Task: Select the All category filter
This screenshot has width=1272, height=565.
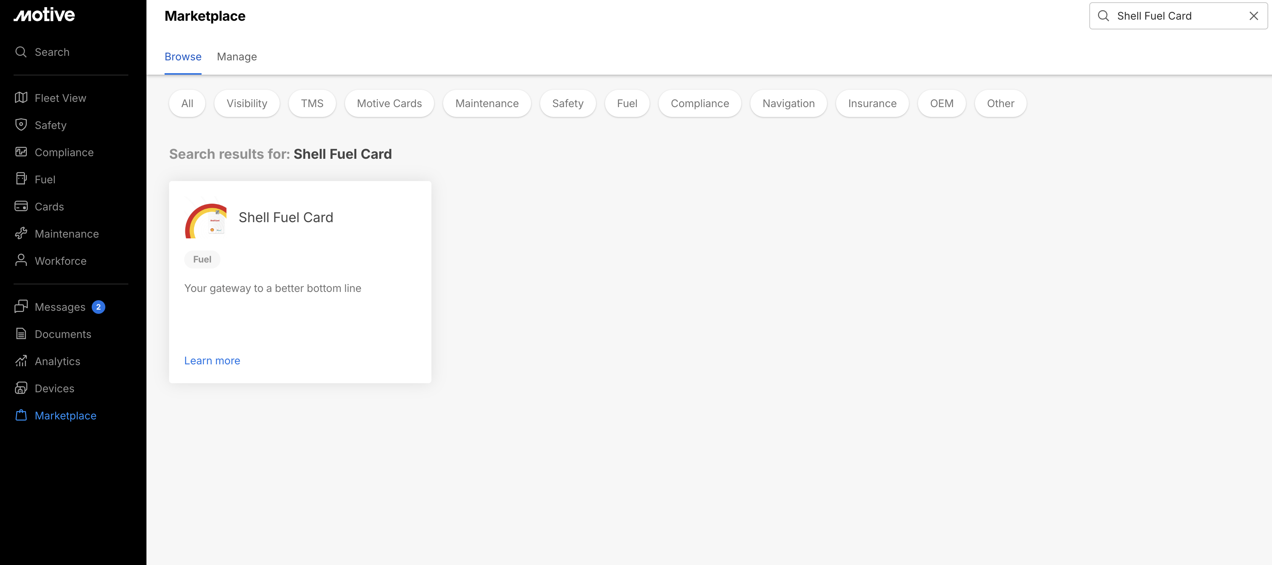Action: pos(187,104)
